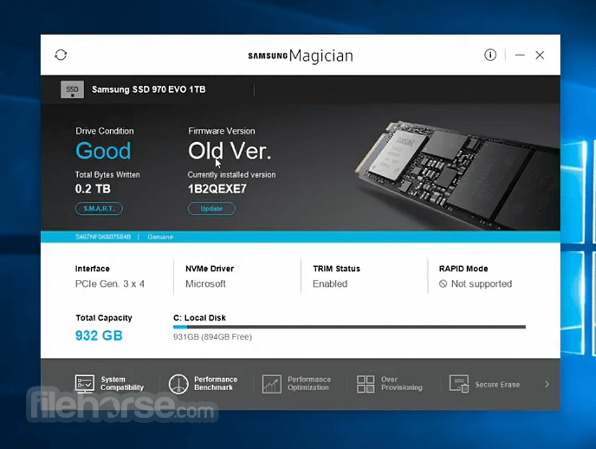Click the 'Drive Condition' heading
Image resolution: width=596 pixels, height=449 pixels.
click(x=105, y=131)
